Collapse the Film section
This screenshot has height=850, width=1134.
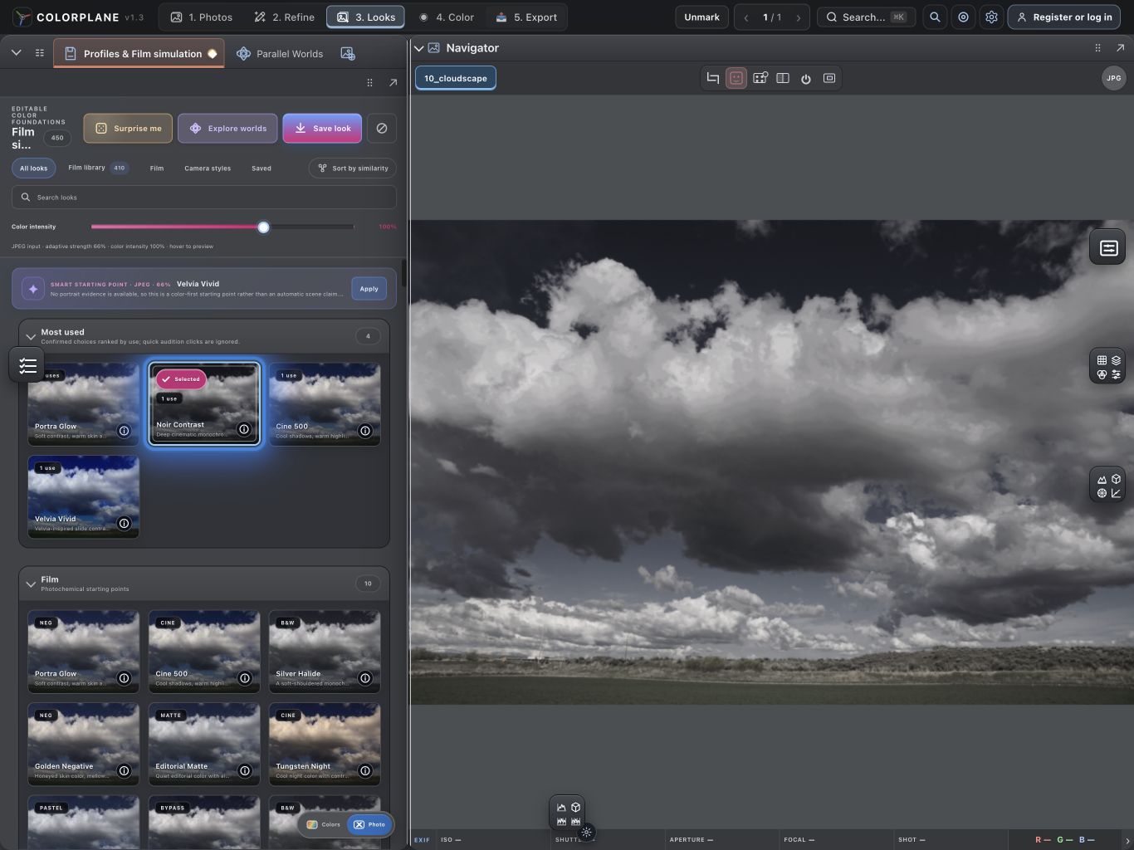31,584
